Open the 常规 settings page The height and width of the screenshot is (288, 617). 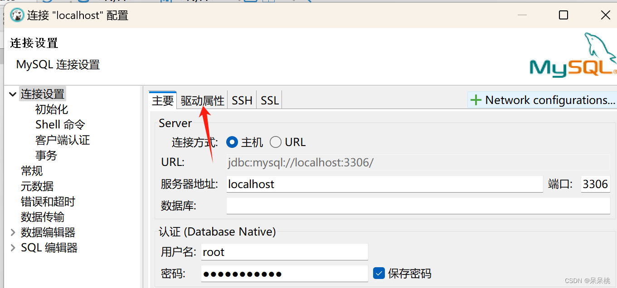32,171
